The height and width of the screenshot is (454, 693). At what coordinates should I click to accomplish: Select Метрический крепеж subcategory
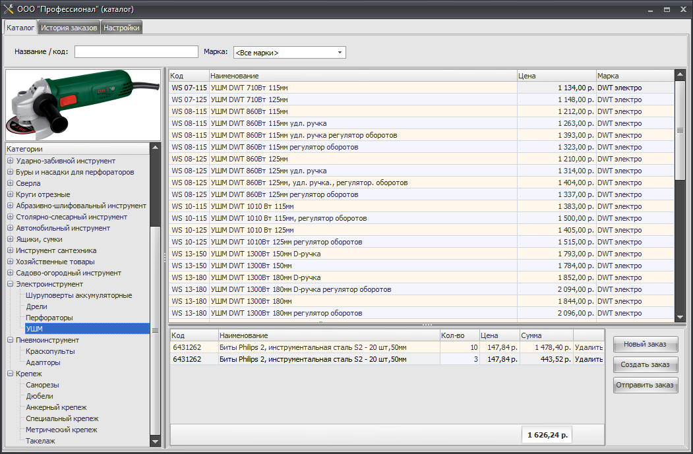coord(61,430)
